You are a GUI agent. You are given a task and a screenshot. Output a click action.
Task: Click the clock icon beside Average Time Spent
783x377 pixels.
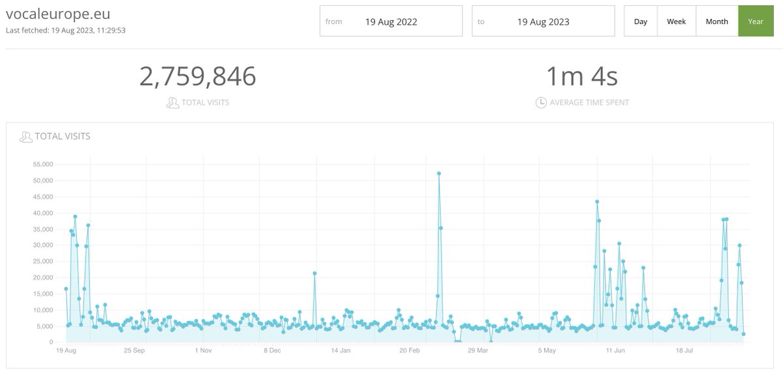coord(541,102)
